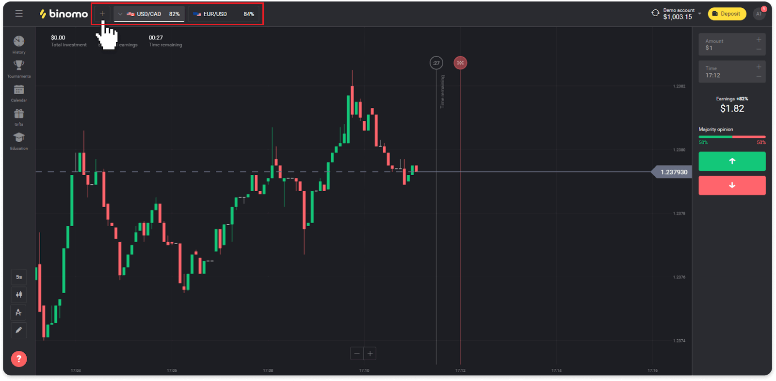The height and width of the screenshot is (381, 776).
Task: Select the USD/CAD tab
Action: [149, 14]
